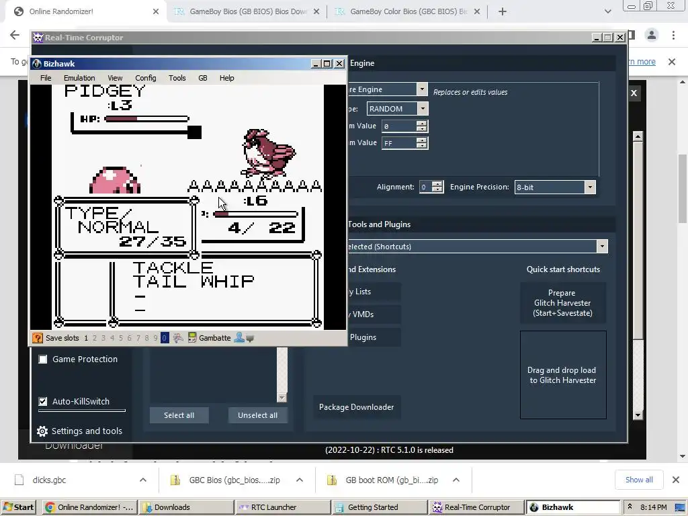Click the list scrollbar down arrow above Unselect all
The image size is (688, 516).
click(282, 398)
